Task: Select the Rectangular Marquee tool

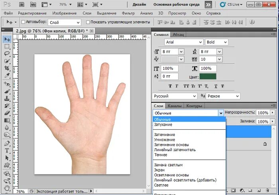Action: pyautogui.click(x=7, y=47)
